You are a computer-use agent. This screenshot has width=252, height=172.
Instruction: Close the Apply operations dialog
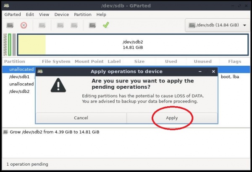[x=213, y=72]
